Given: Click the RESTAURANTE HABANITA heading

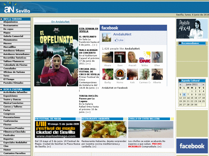Looking at the screenshot, I should click(x=95, y=119).
